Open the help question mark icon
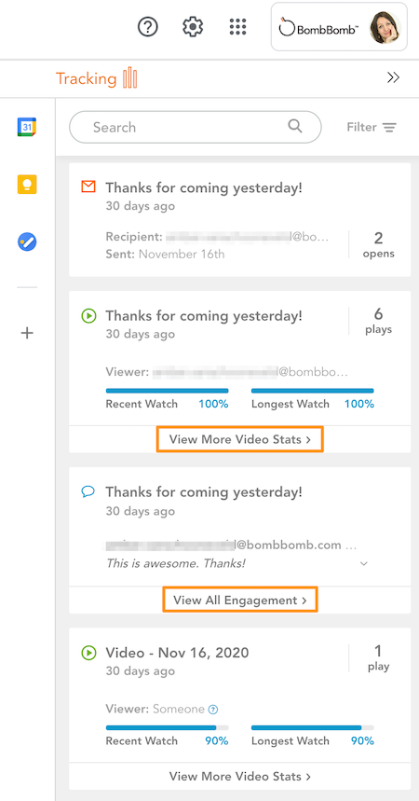 pyautogui.click(x=148, y=26)
